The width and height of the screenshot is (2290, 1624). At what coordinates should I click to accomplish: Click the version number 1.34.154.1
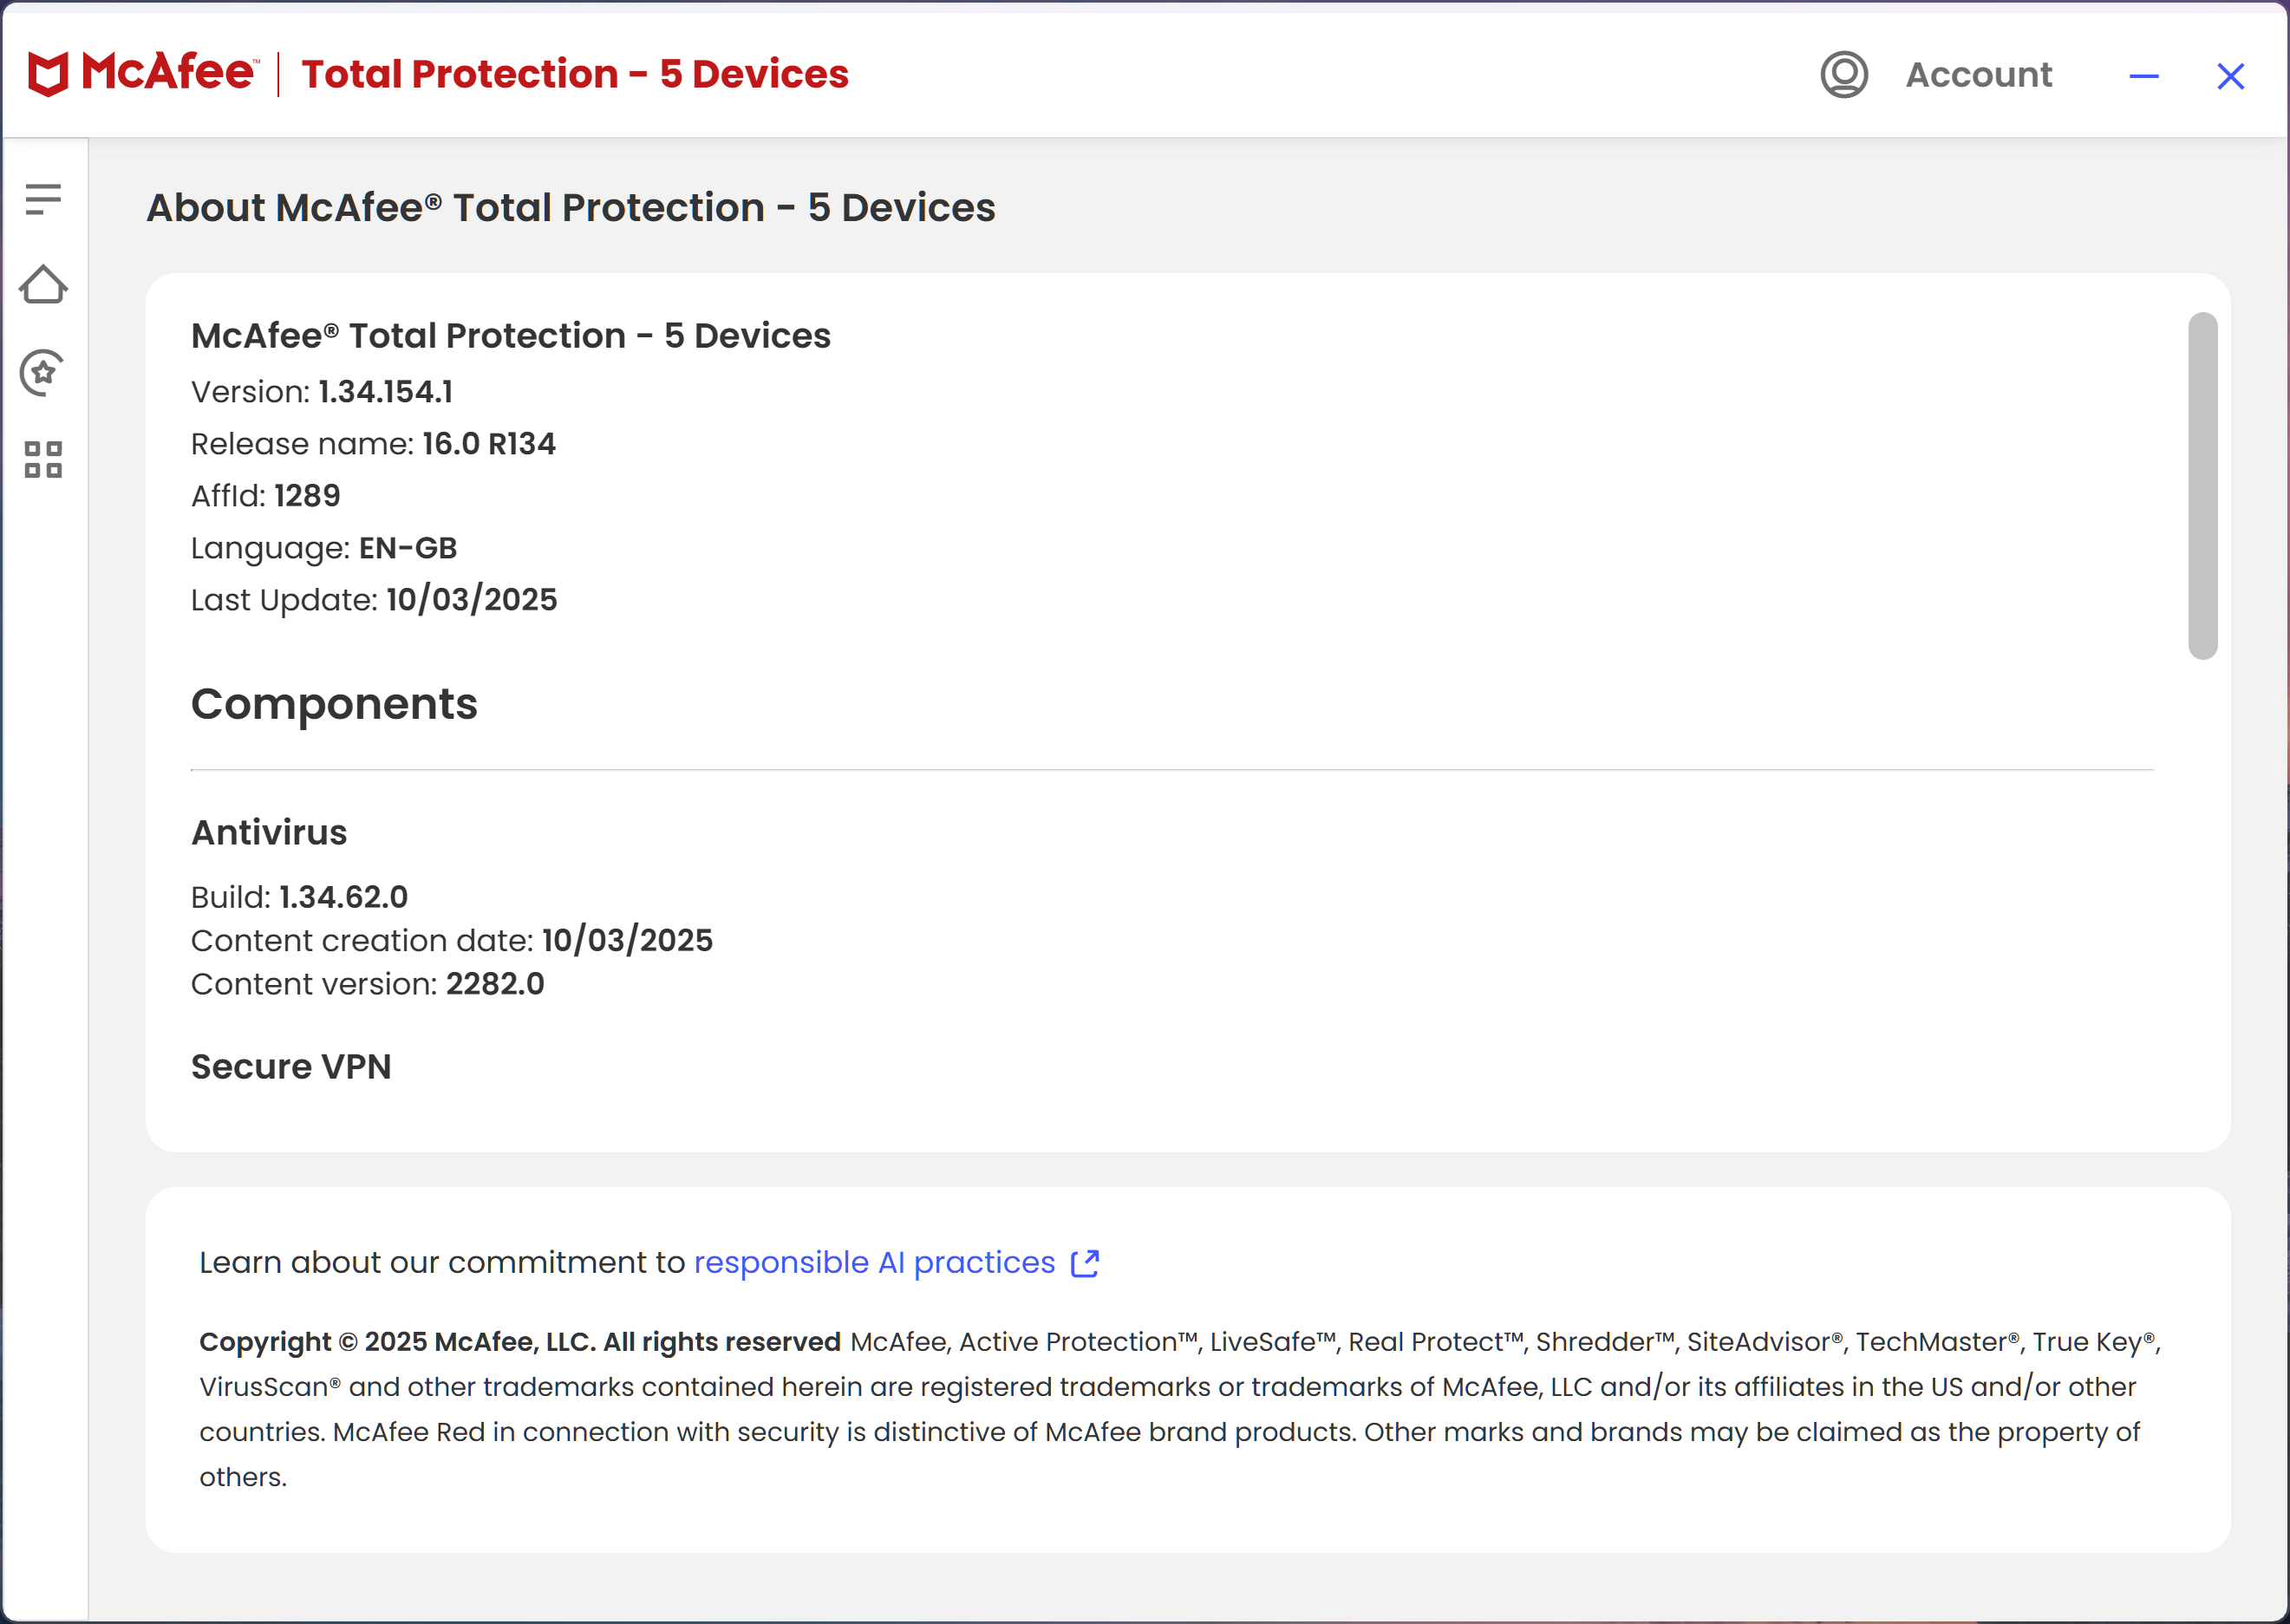386,392
